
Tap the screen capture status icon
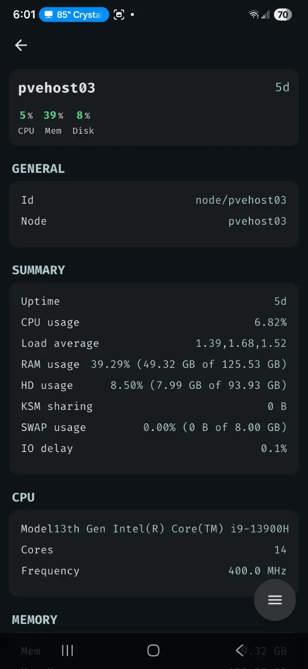[119, 15]
